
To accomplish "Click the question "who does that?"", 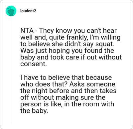I will click(44, 84).
